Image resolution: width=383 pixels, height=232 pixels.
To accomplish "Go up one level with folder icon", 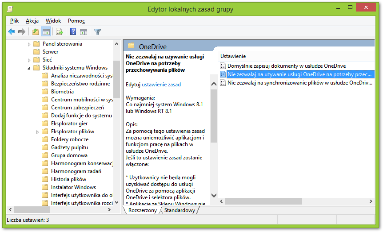I will coord(36,31).
